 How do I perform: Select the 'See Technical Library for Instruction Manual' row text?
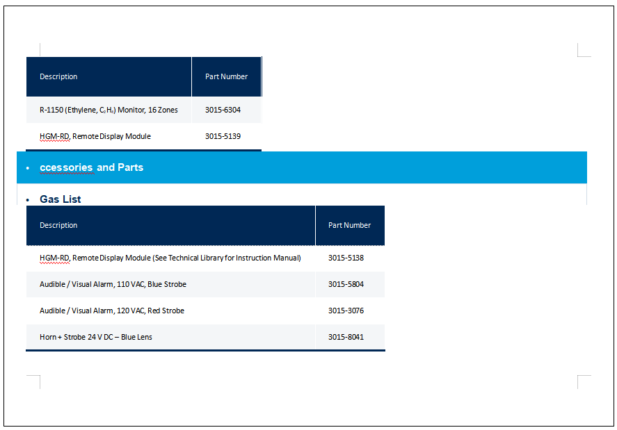(x=170, y=258)
